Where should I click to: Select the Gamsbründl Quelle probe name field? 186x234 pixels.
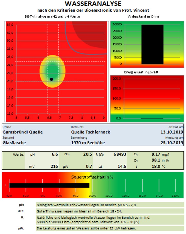(23, 132)
